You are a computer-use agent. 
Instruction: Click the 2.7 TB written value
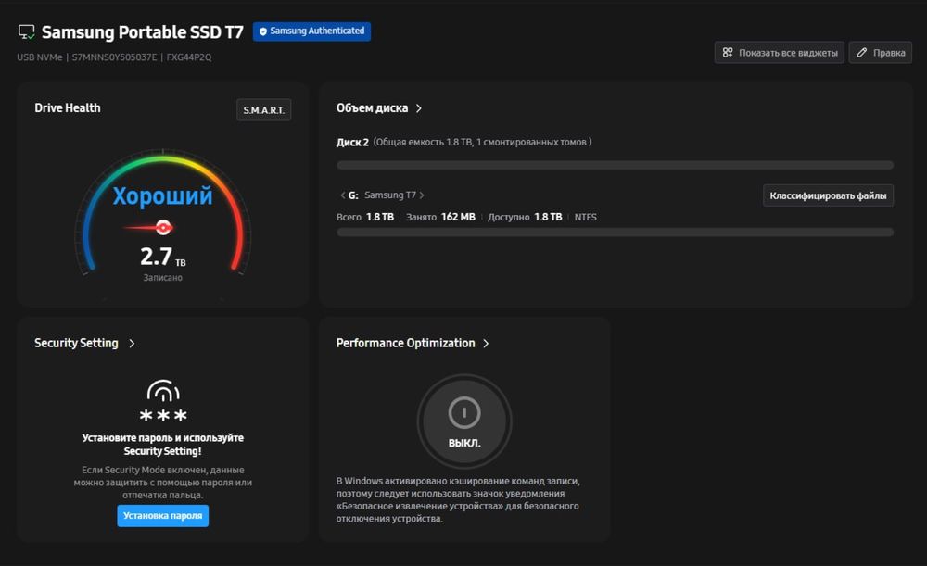(x=162, y=257)
